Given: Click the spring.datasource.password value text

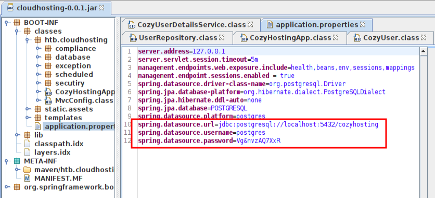Looking at the screenshot, I should [258, 141].
